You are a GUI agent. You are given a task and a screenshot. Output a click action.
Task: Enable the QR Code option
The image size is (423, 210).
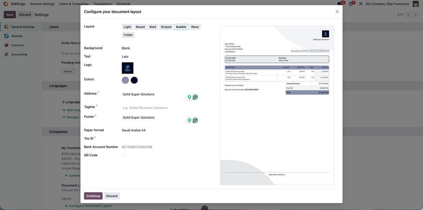click(123, 155)
